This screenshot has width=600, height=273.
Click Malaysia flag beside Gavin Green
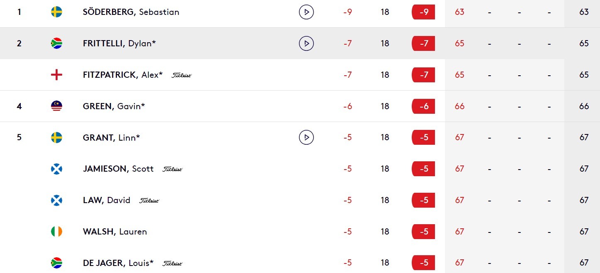56,106
